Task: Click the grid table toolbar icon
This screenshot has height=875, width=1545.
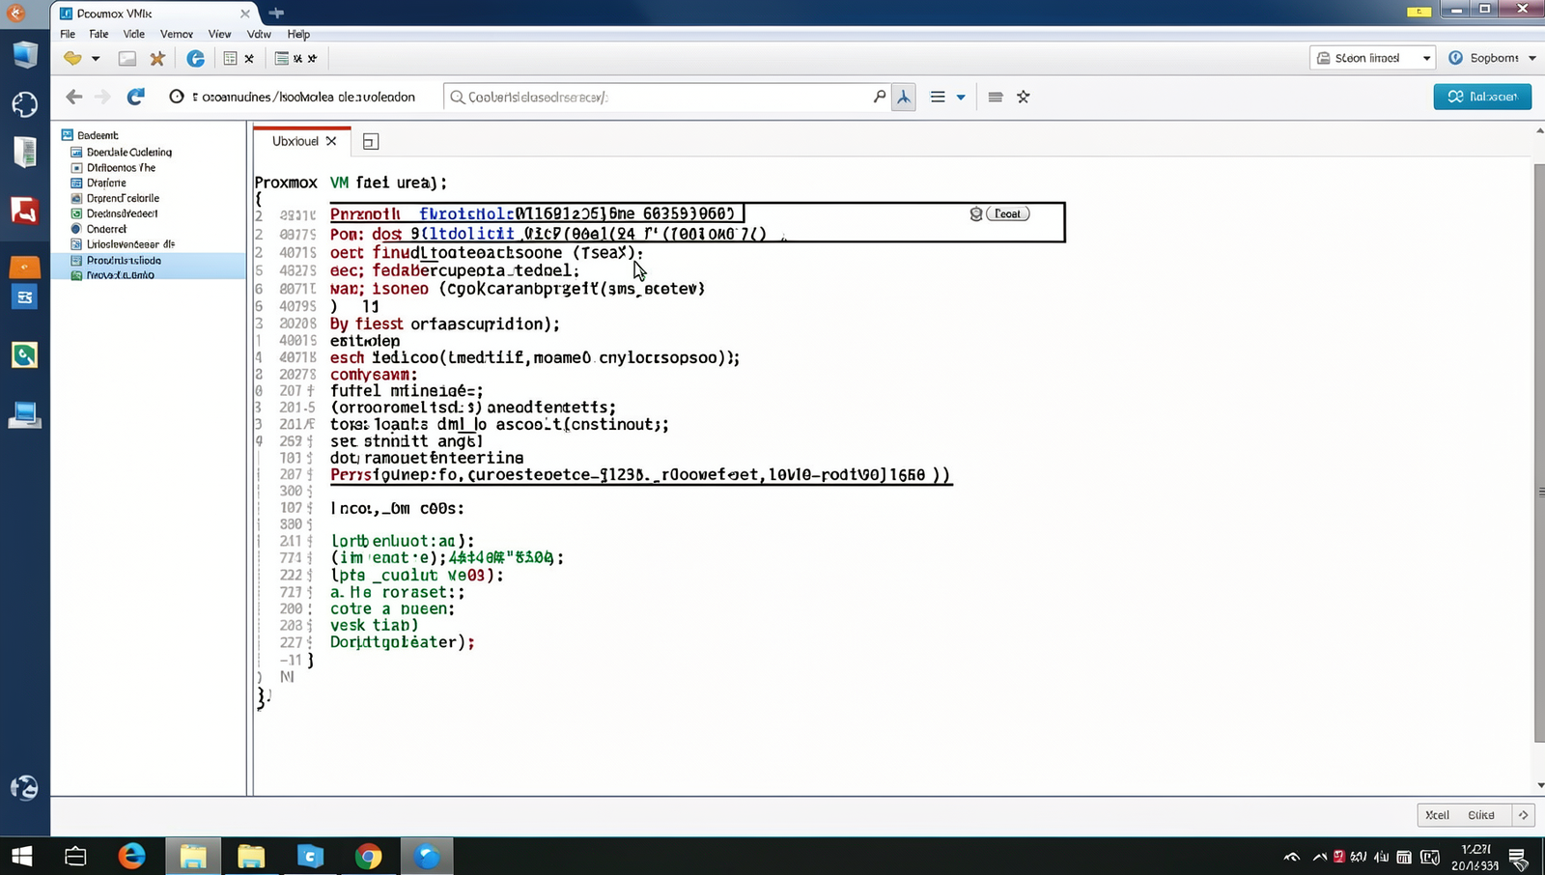Action: (230, 59)
